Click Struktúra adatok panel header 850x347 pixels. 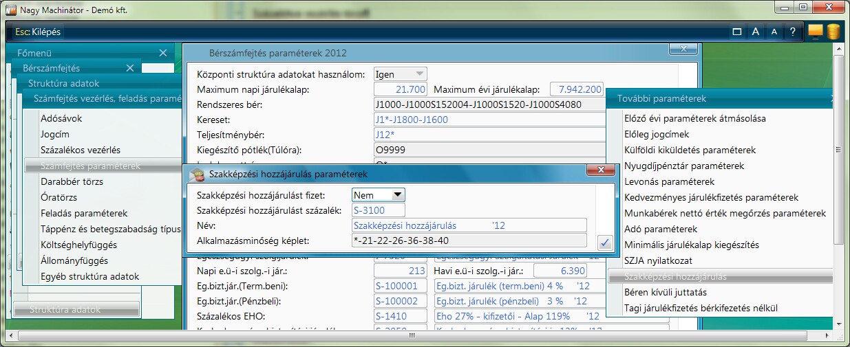point(100,84)
